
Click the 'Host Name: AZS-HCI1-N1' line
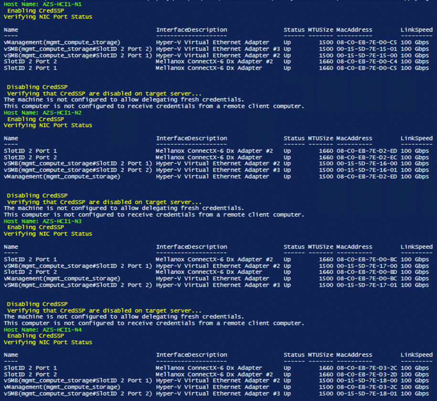[x=43, y=4]
